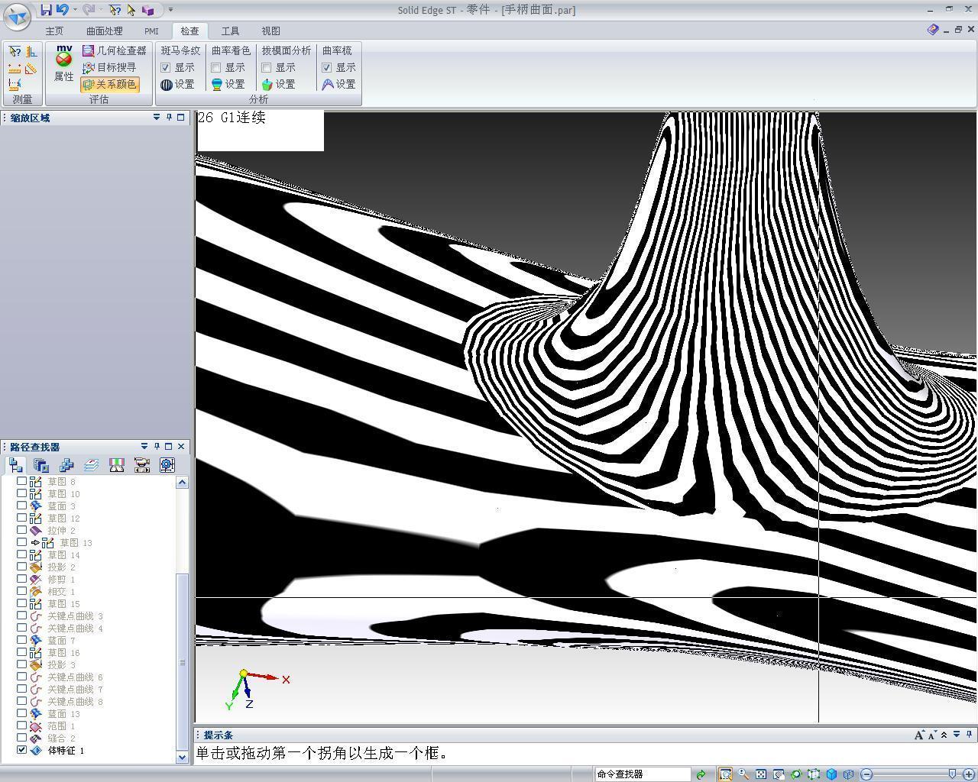Check the 草图 8 checkbox
978x782 pixels.
click(21, 481)
